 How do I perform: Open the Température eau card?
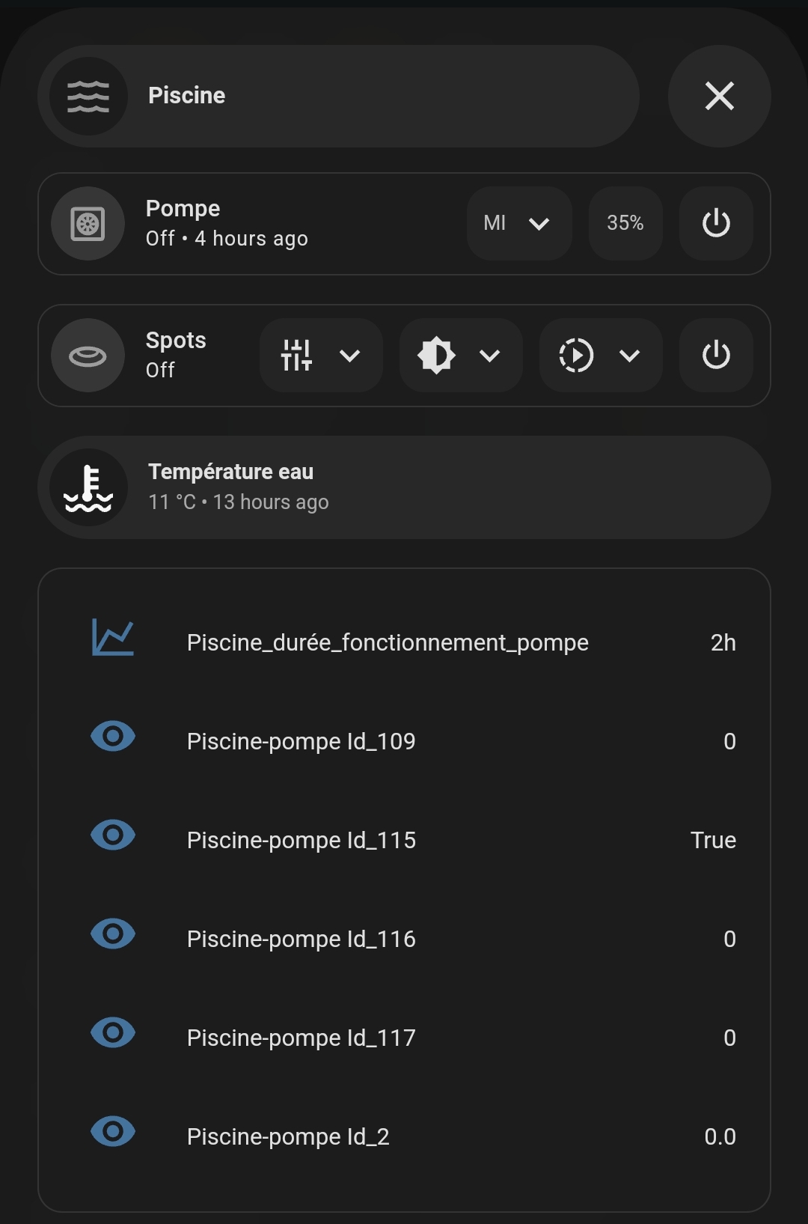404,487
